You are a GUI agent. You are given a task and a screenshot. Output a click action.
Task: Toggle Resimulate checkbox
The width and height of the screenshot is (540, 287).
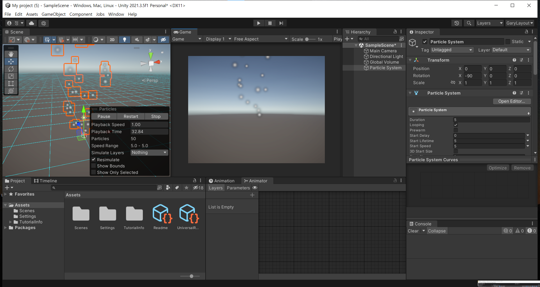[x=94, y=160]
